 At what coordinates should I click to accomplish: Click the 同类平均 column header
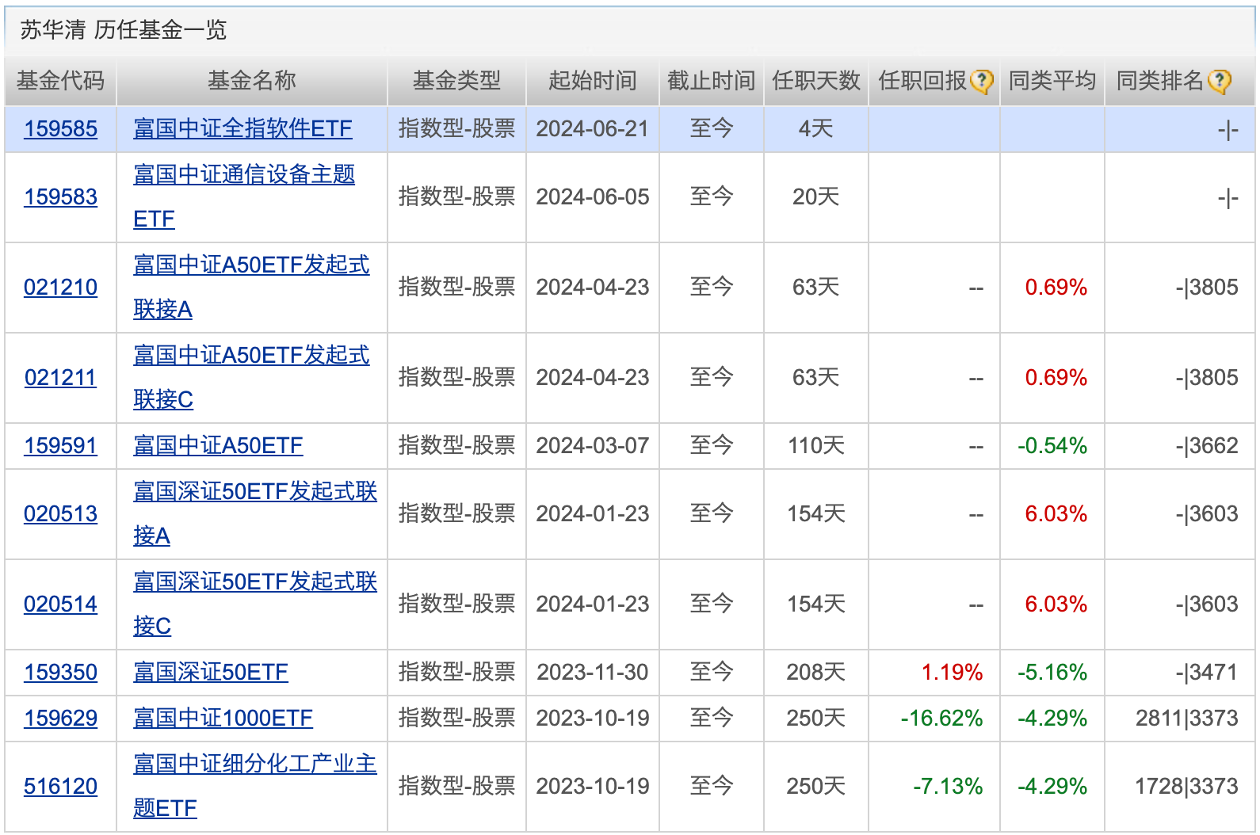click(x=1052, y=81)
